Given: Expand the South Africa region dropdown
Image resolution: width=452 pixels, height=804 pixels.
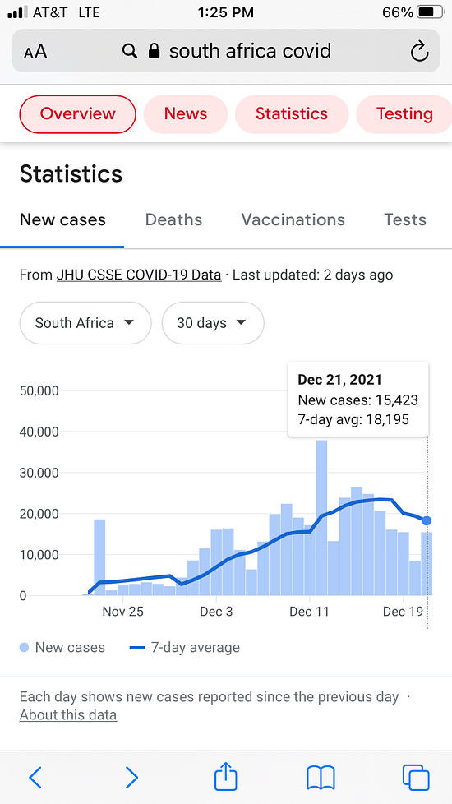Looking at the screenshot, I should tap(85, 323).
